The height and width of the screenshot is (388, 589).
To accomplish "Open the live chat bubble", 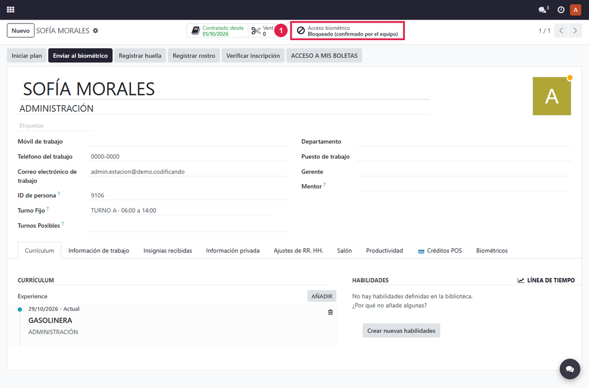I will [570, 369].
